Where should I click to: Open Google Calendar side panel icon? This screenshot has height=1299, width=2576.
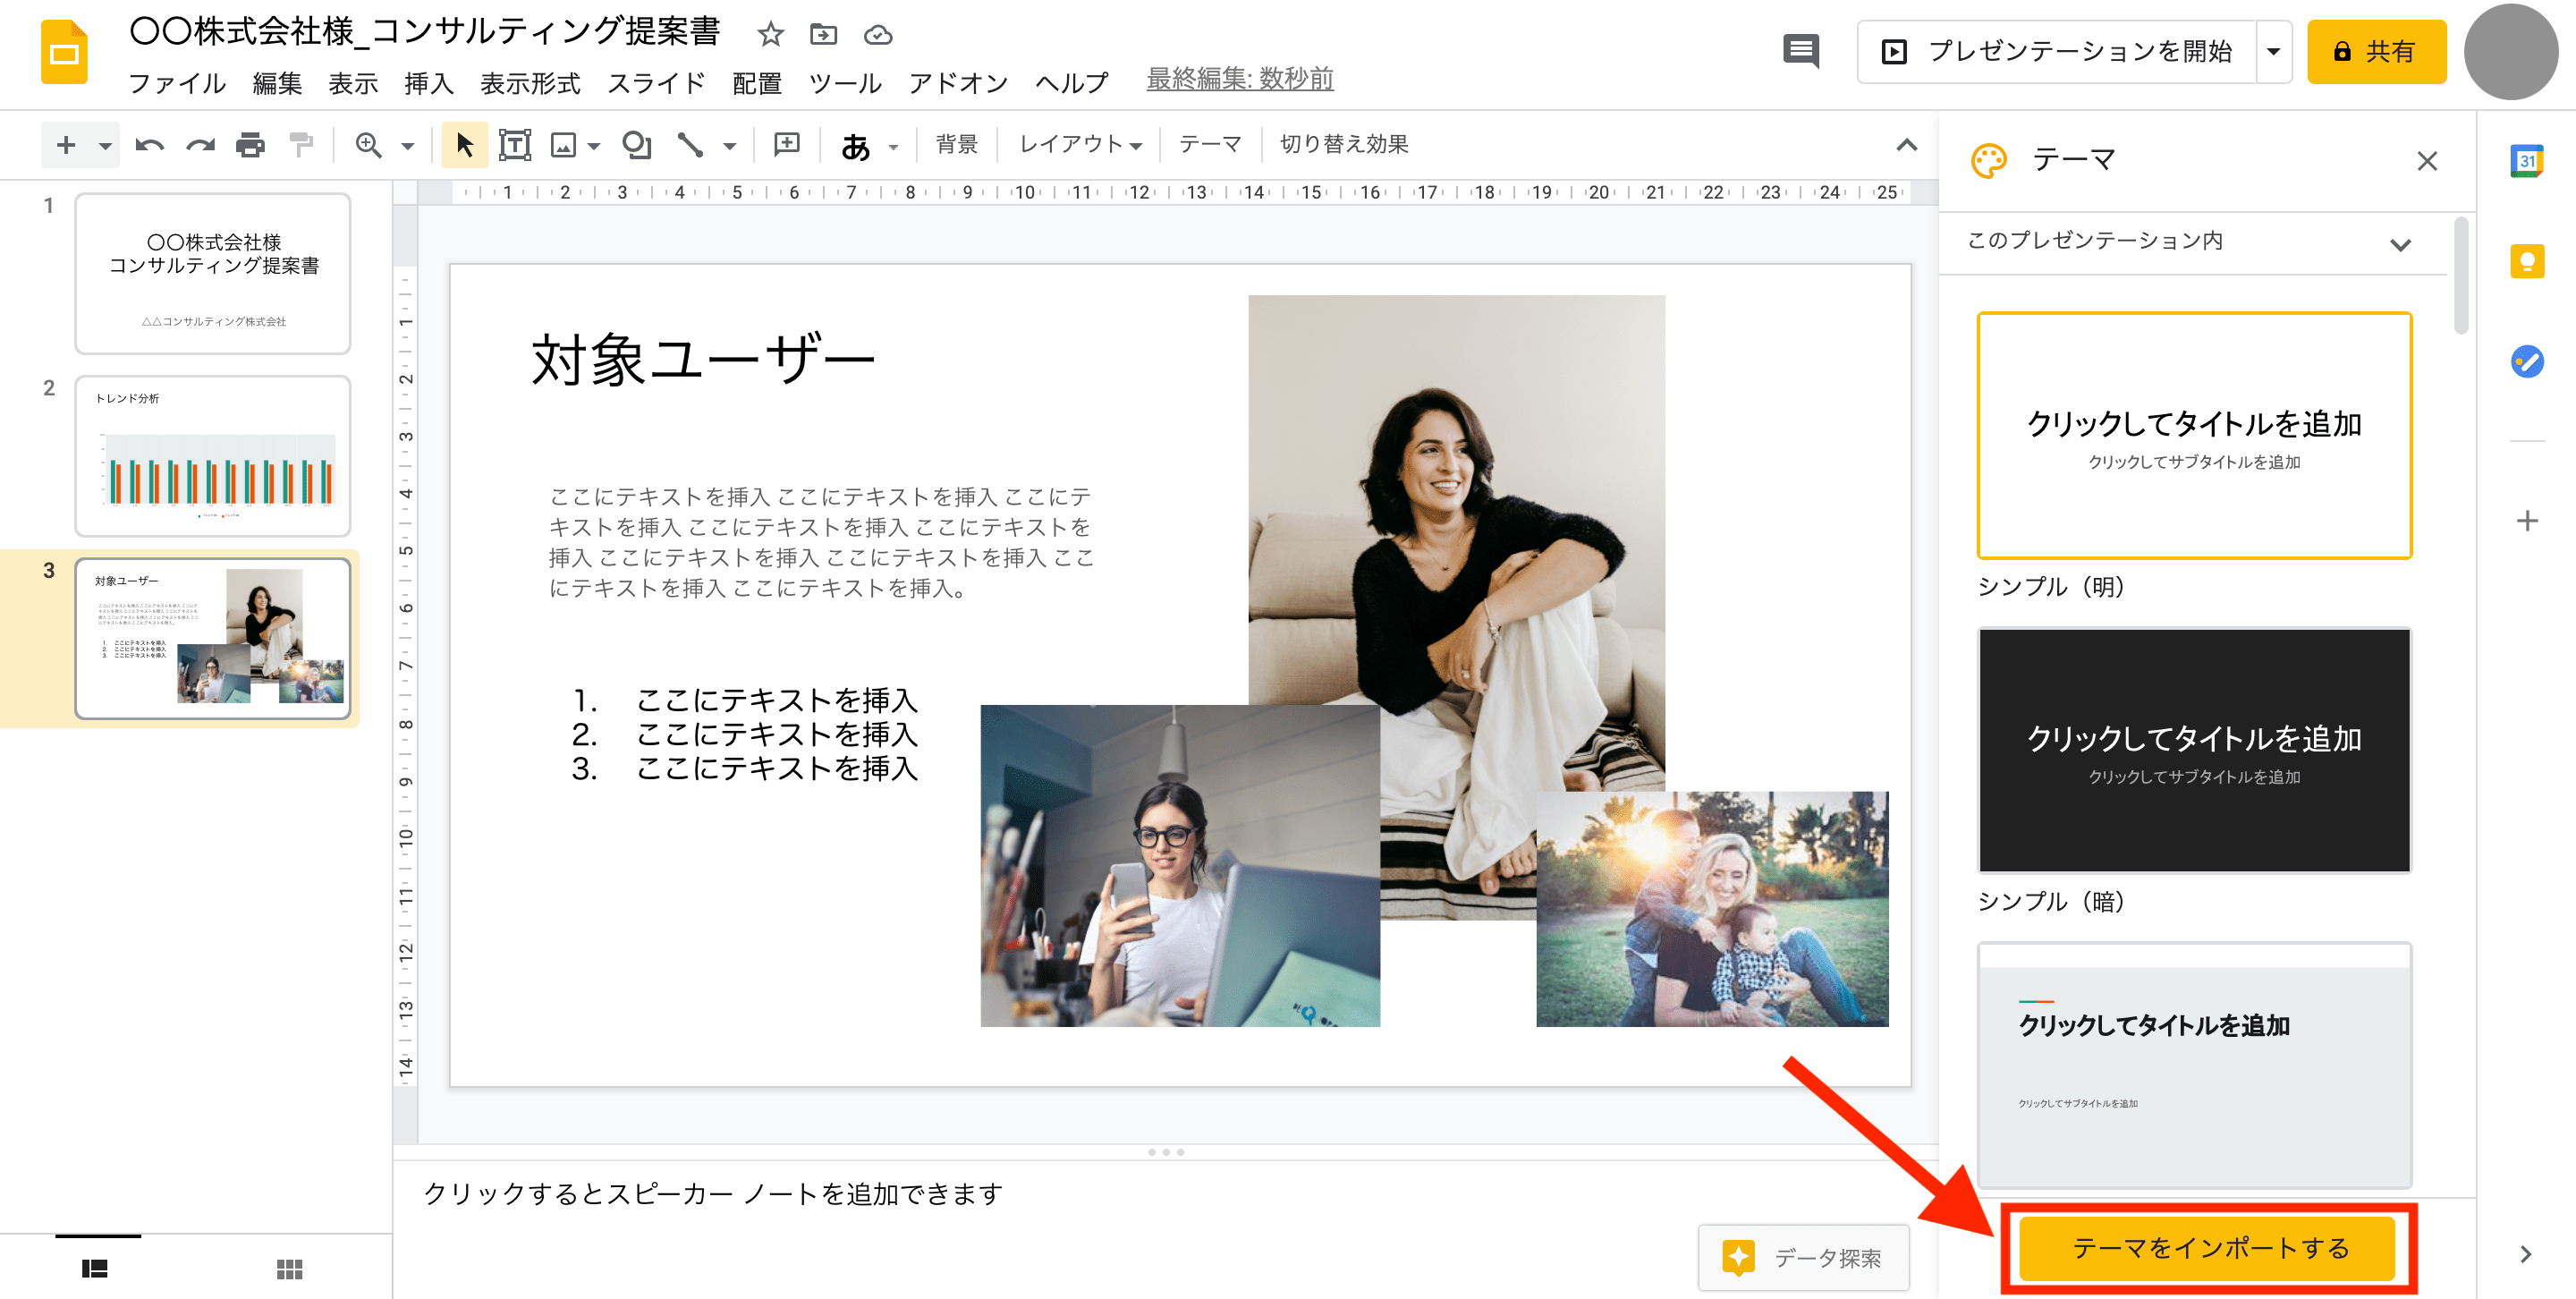[2527, 161]
